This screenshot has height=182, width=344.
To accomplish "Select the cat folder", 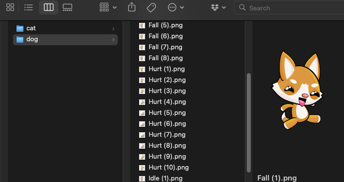I will (65, 28).
